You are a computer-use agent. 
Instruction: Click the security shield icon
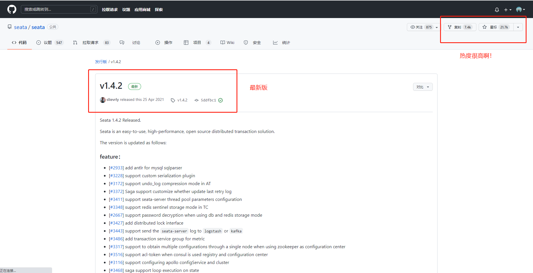point(246,43)
